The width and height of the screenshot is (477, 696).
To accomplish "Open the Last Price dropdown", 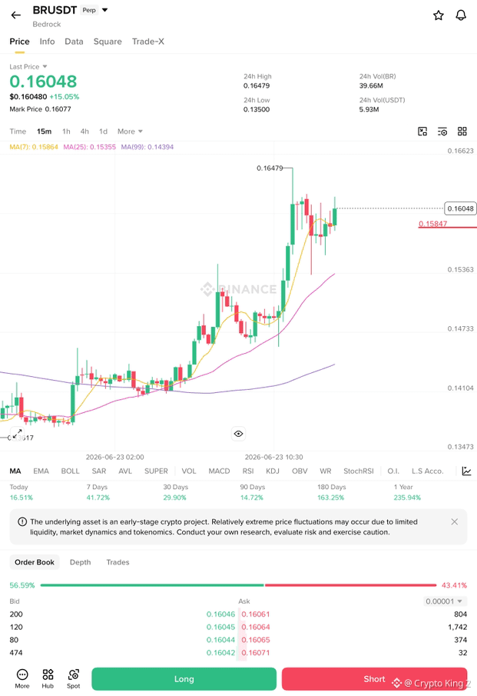I will [x=28, y=67].
